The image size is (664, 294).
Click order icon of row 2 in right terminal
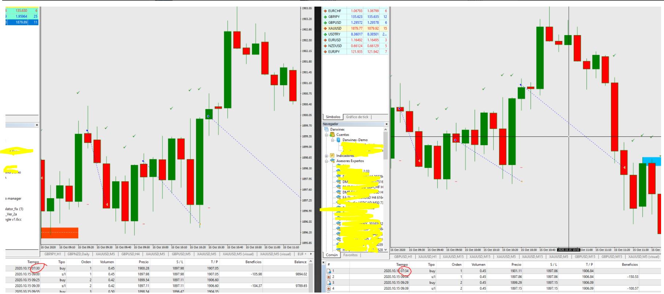(329, 277)
